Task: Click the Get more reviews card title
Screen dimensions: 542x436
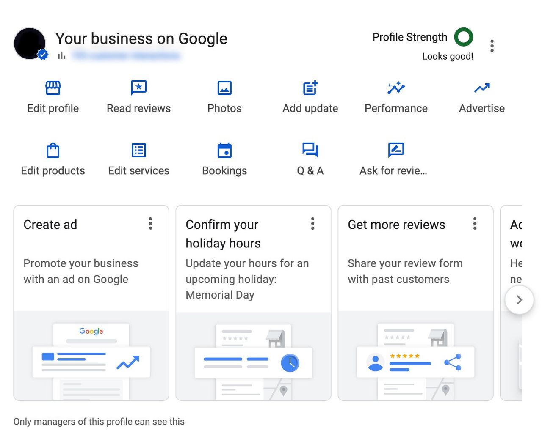Action: click(396, 225)
